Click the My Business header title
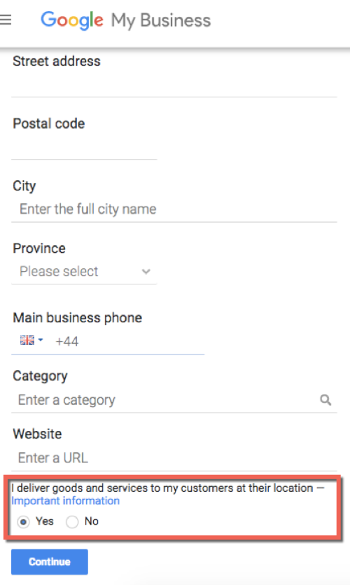The width and height of the screenshot is (350, 585). 161,20
